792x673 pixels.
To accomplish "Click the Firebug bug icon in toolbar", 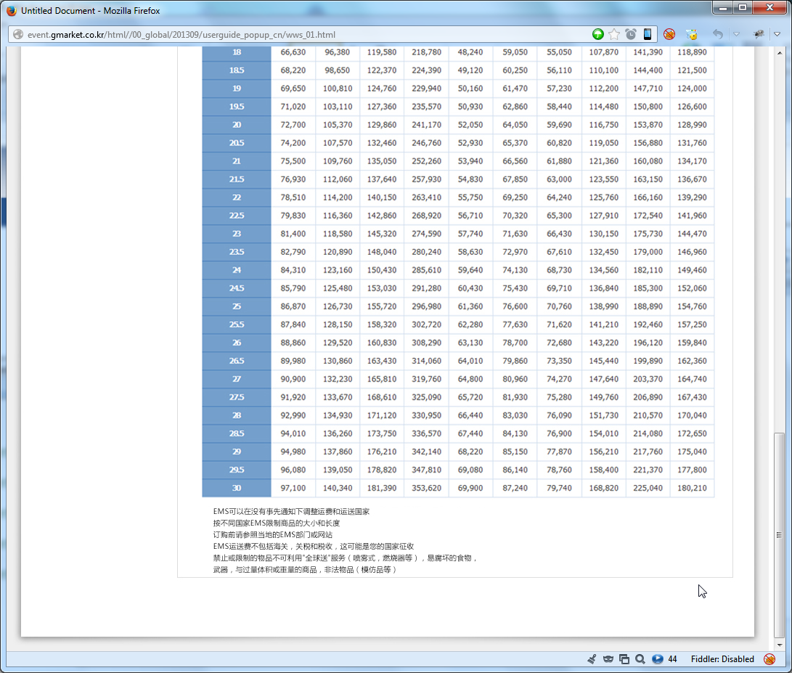I will 758,34.
